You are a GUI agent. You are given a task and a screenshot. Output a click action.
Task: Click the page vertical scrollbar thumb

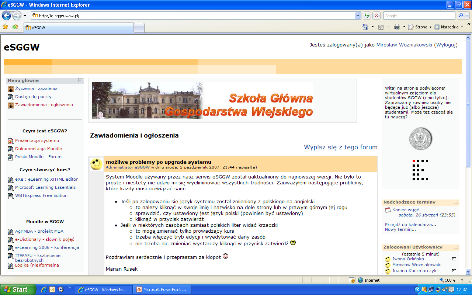coord(468,104)
